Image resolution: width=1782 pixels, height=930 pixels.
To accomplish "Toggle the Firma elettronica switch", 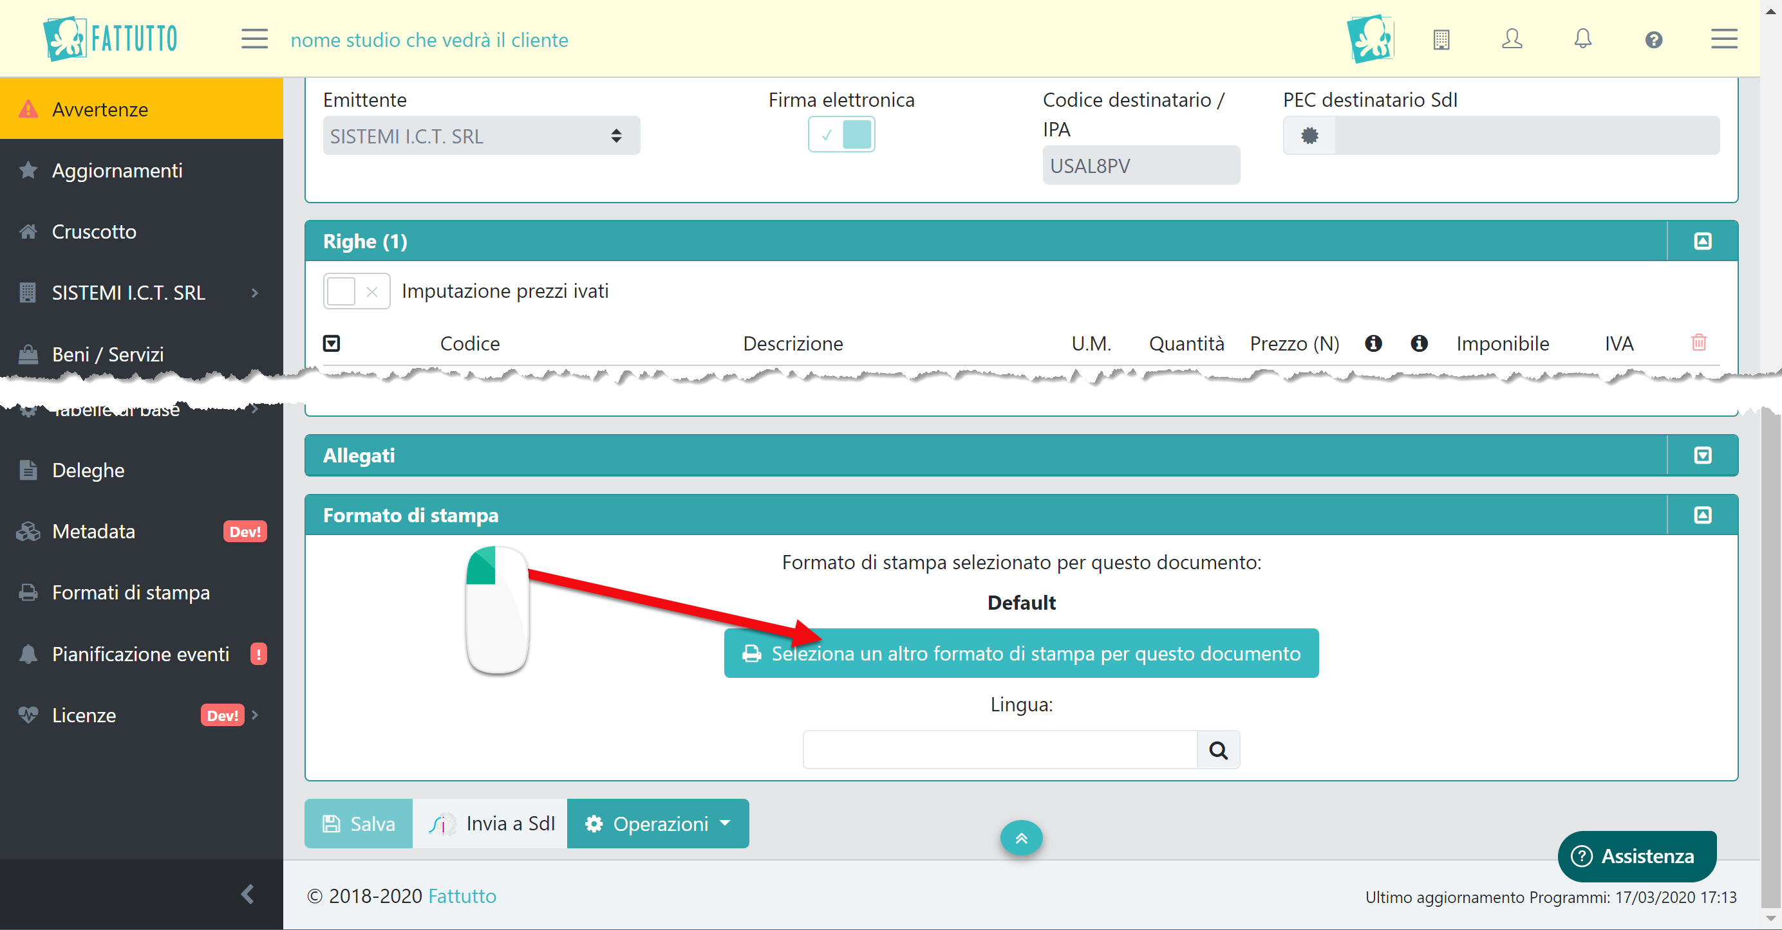I will pyautogui.click(x=841, y=134).
